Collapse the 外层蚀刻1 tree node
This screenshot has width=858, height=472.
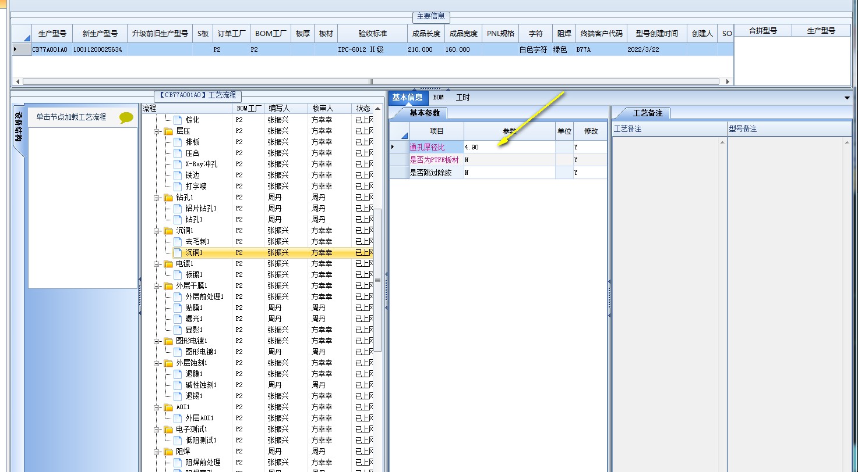click(x=157, y=363)
